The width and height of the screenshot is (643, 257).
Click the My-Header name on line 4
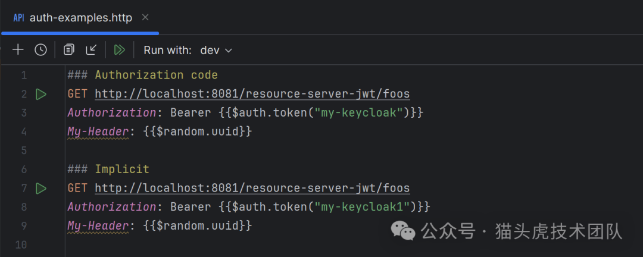(x=98, y=131)
